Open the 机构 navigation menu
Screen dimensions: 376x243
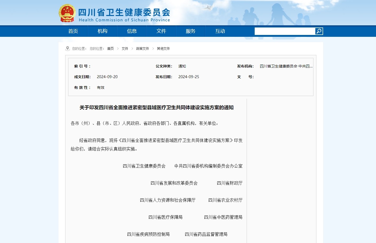(x=103, y=31)
